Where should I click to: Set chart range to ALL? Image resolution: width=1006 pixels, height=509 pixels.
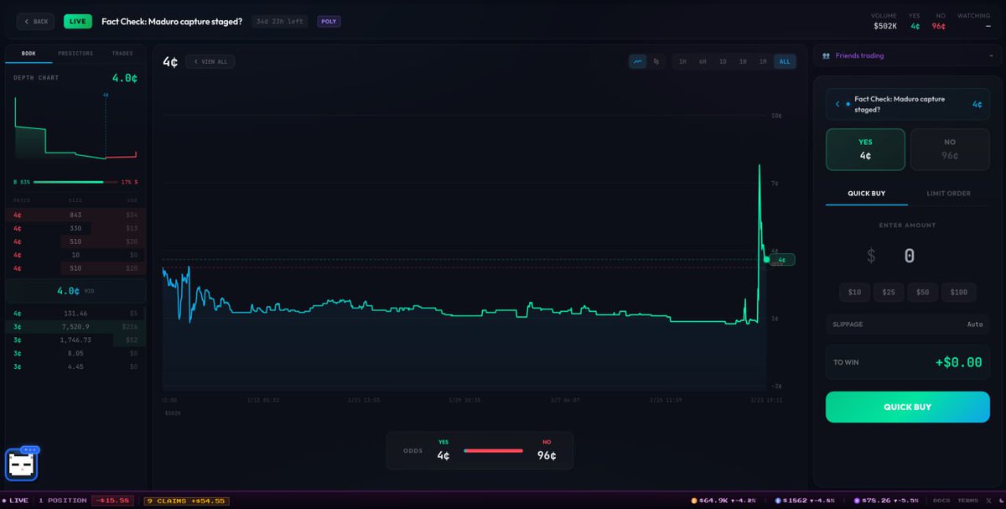tap(785, 61)
